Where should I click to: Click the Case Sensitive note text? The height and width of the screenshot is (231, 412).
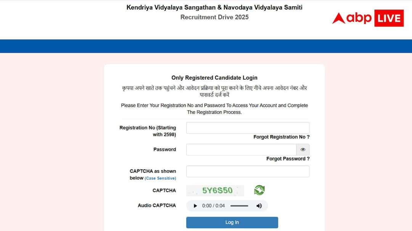coord(160,178)
